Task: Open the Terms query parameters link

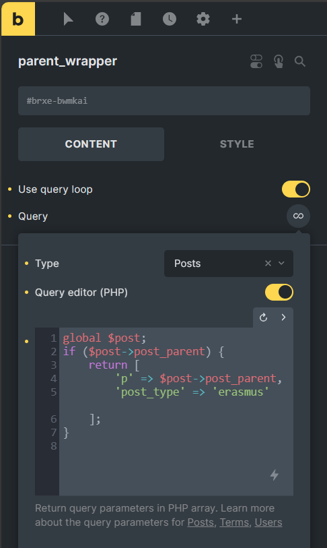Action: click(234, 522)
